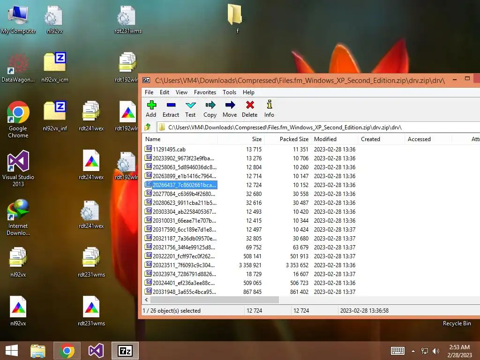Sort by the Name column header
Image resolution: width=480 pixels, height=360 pixels.
180,139
